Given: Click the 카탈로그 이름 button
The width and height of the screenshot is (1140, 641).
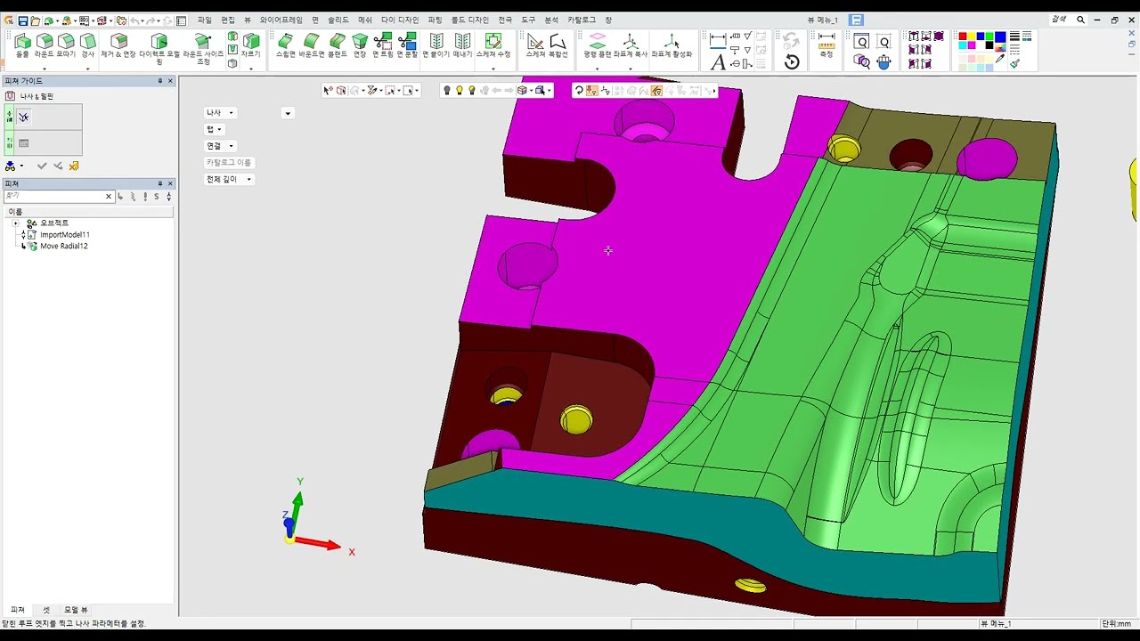Looking at the screenshot, I should [229, 163].
